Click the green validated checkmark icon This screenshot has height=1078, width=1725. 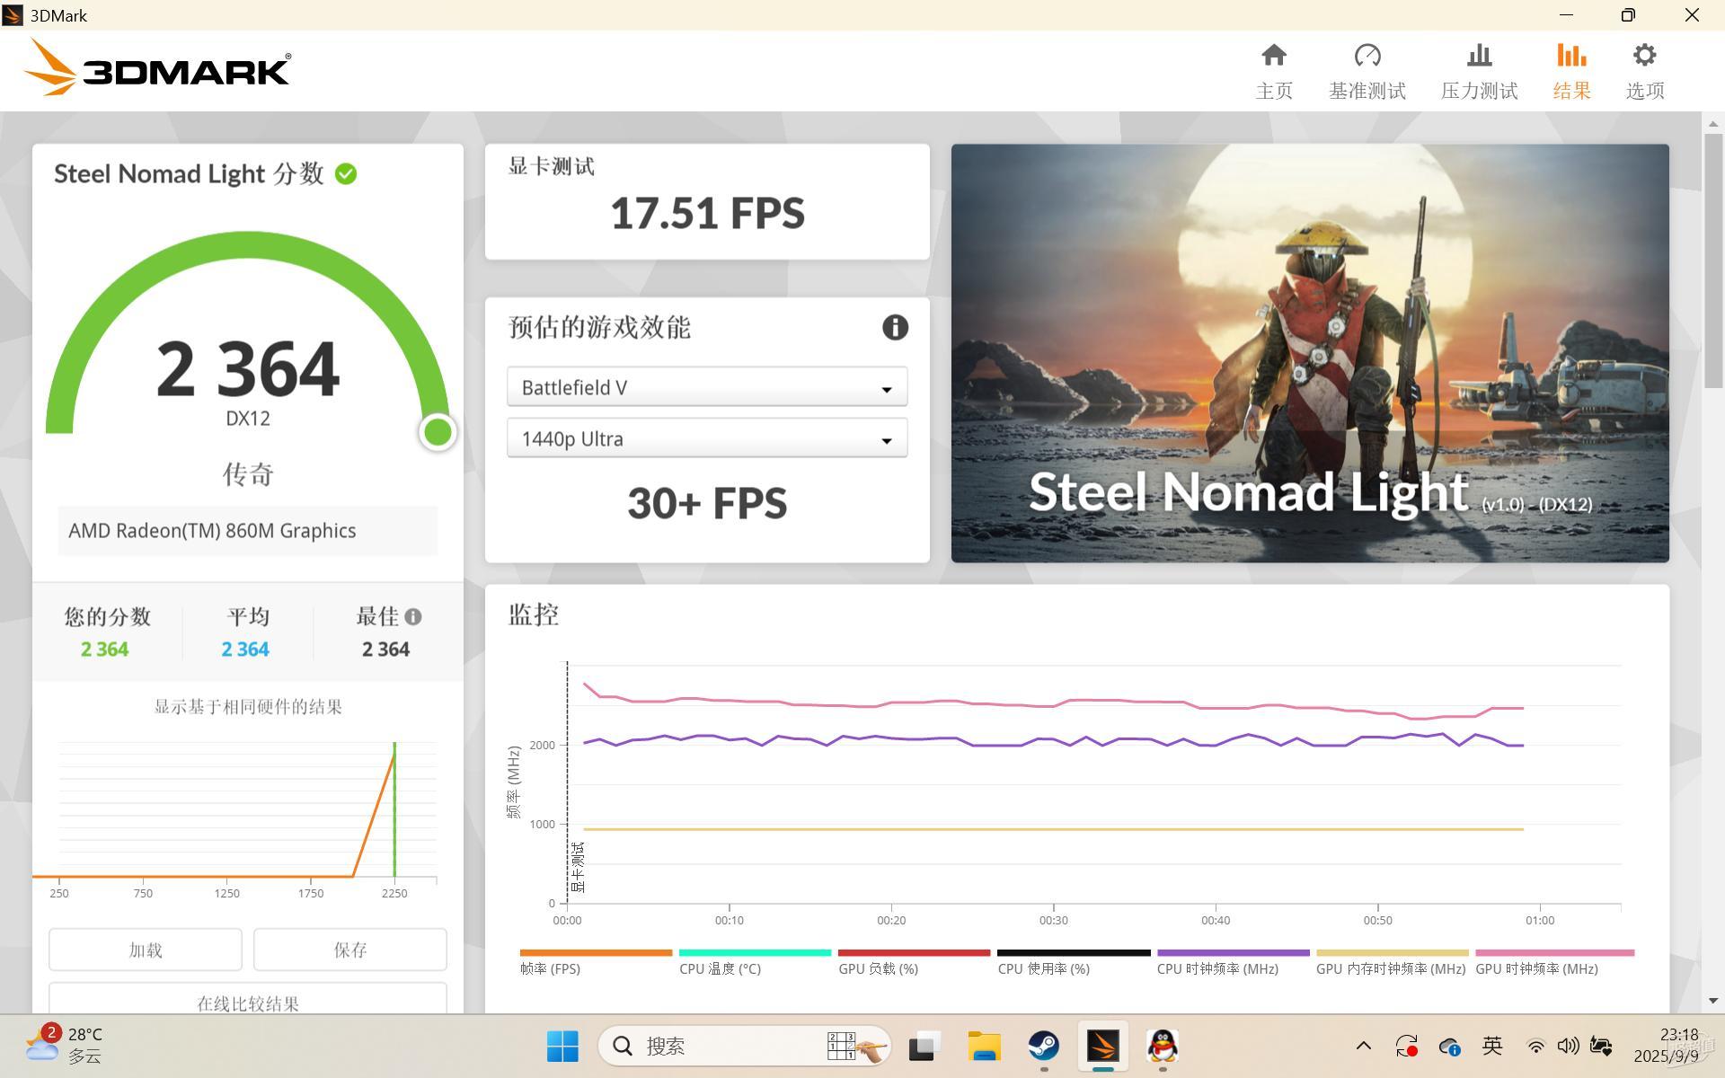pos(346,174)
